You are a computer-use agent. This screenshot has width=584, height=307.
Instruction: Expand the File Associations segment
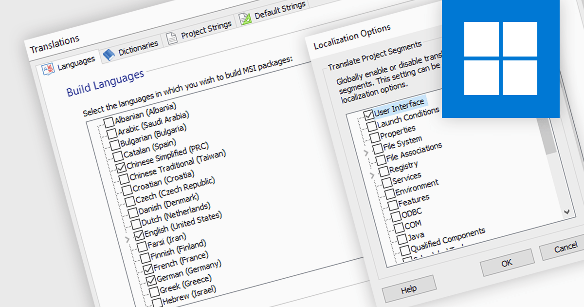click(365, 152)
